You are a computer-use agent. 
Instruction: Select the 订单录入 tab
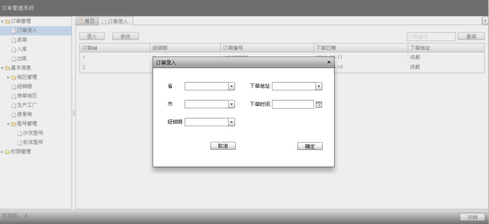pos(115,21)
